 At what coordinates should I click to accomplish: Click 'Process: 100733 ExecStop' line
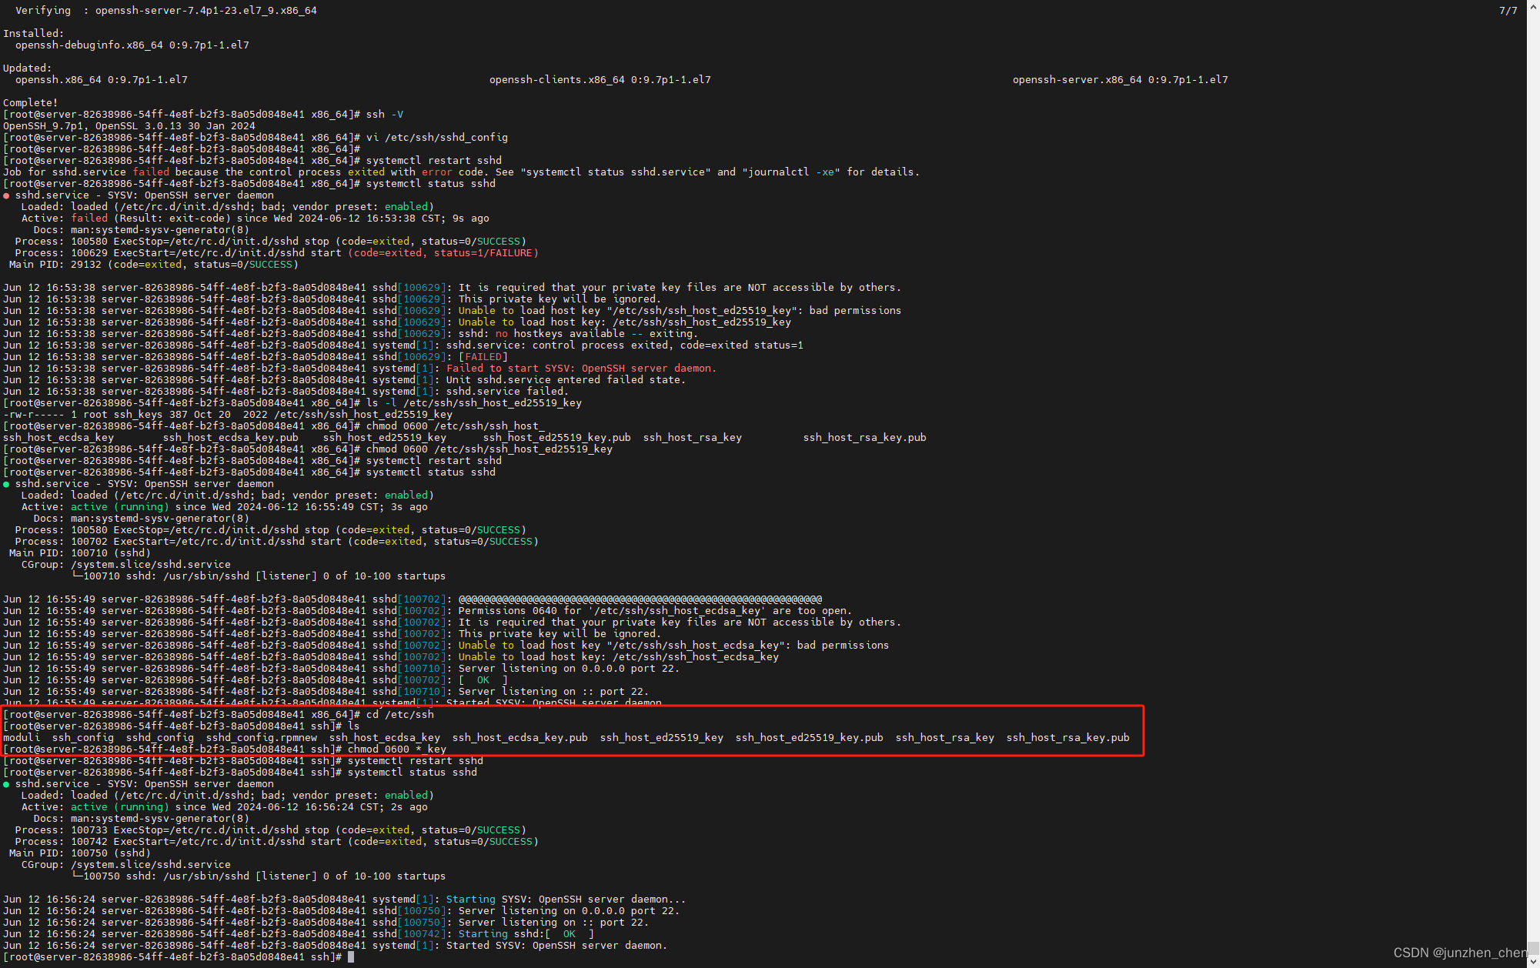click(x=270, y=829)
